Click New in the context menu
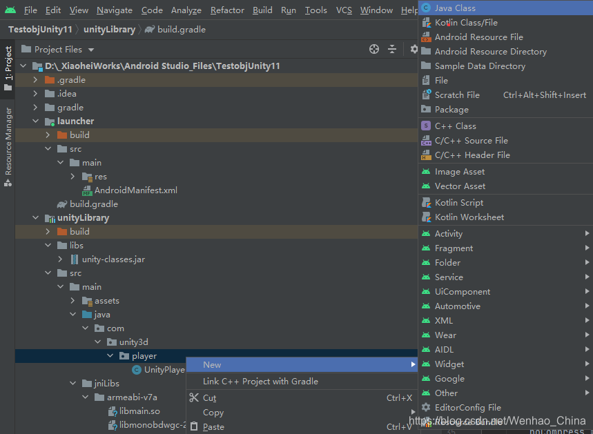Viewport: 593px width, 434px height. [x=302, y=365]
